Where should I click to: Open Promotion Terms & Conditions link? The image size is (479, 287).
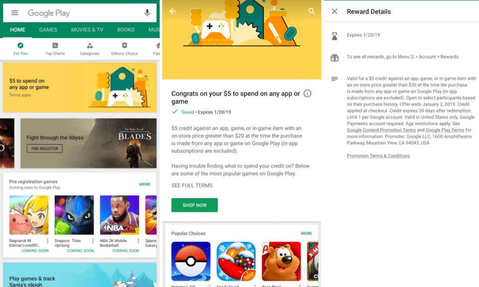point(378,156)
